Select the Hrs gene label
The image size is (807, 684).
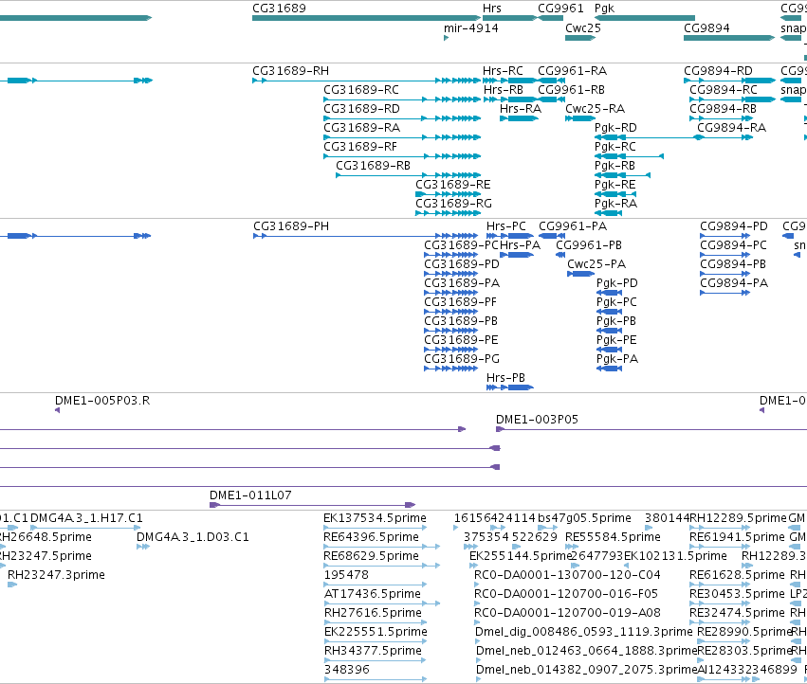click(x=491, y=9)
